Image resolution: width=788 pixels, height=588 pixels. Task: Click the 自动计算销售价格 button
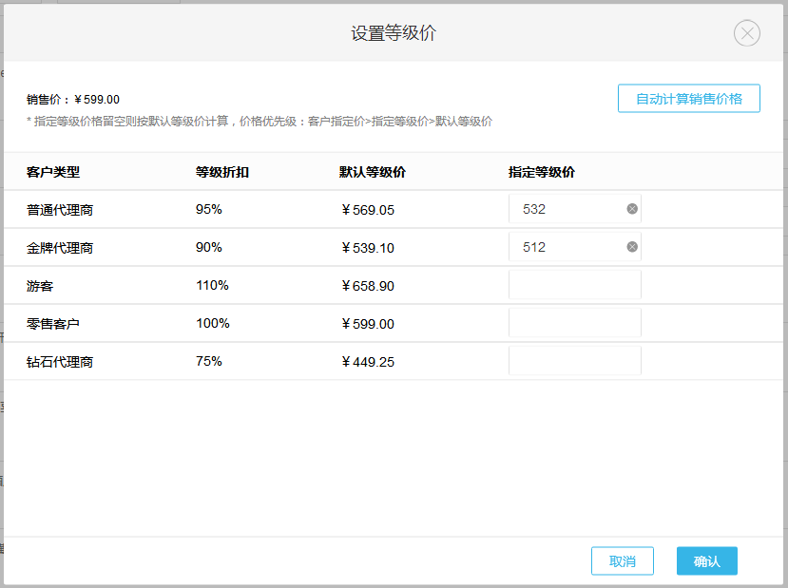coord(687,97)
